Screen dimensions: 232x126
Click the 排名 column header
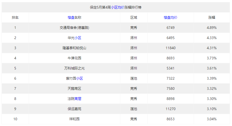15,17
